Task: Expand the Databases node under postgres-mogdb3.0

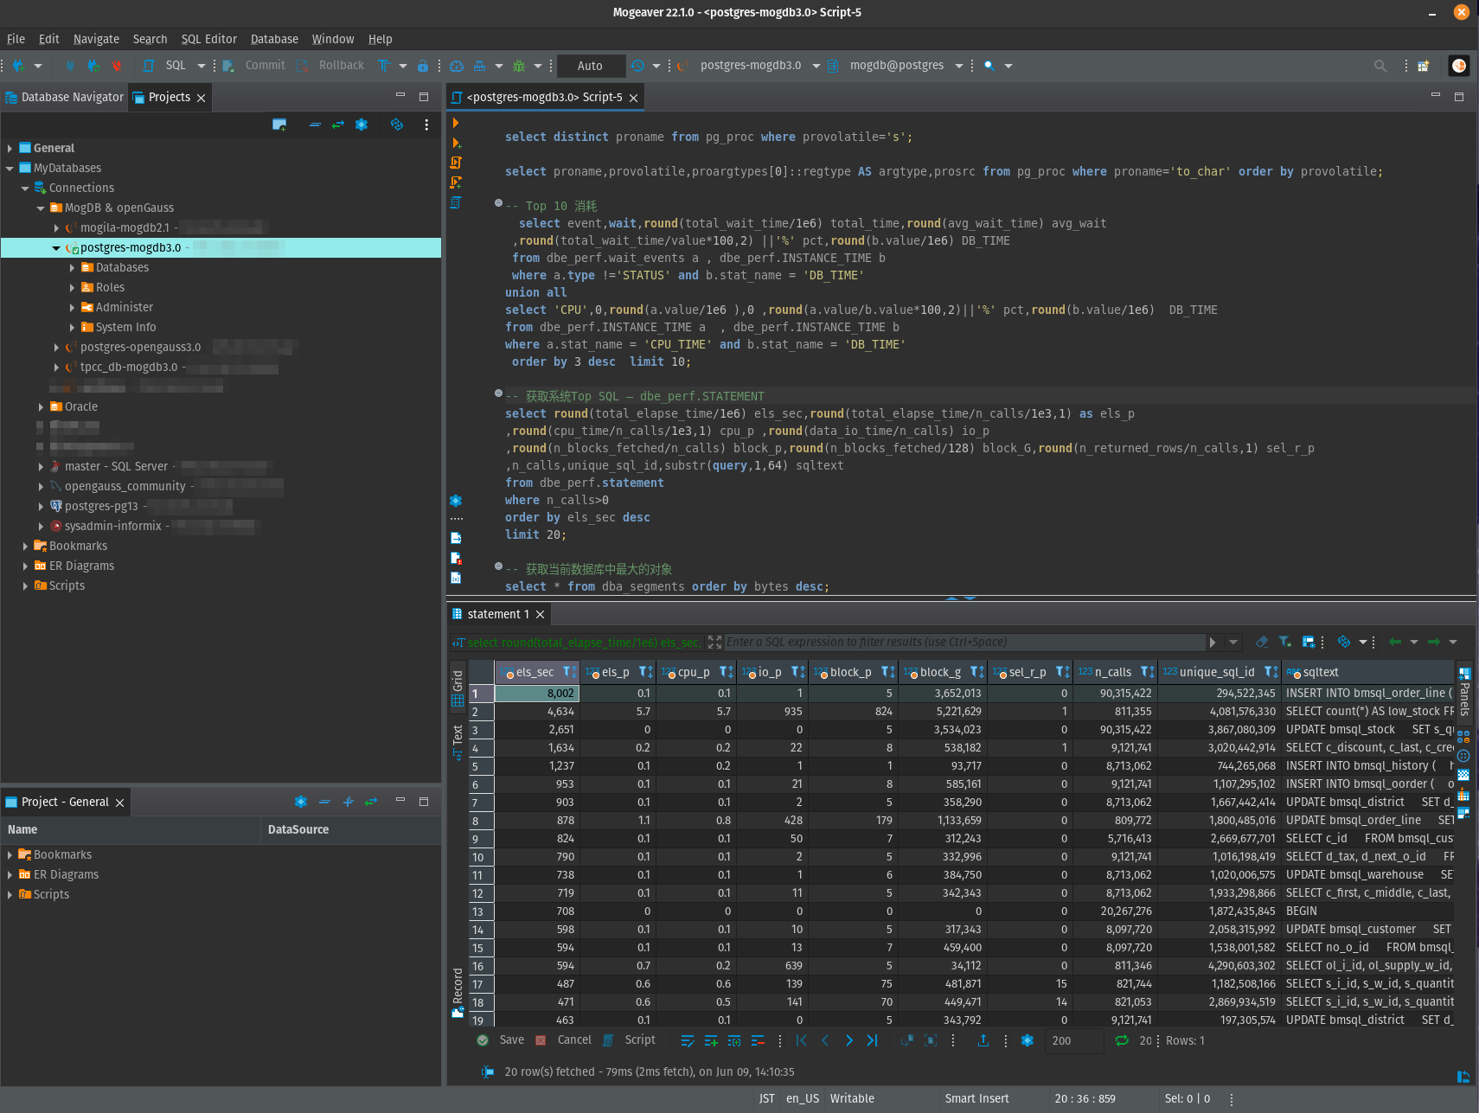Action: tap(72, 267)
